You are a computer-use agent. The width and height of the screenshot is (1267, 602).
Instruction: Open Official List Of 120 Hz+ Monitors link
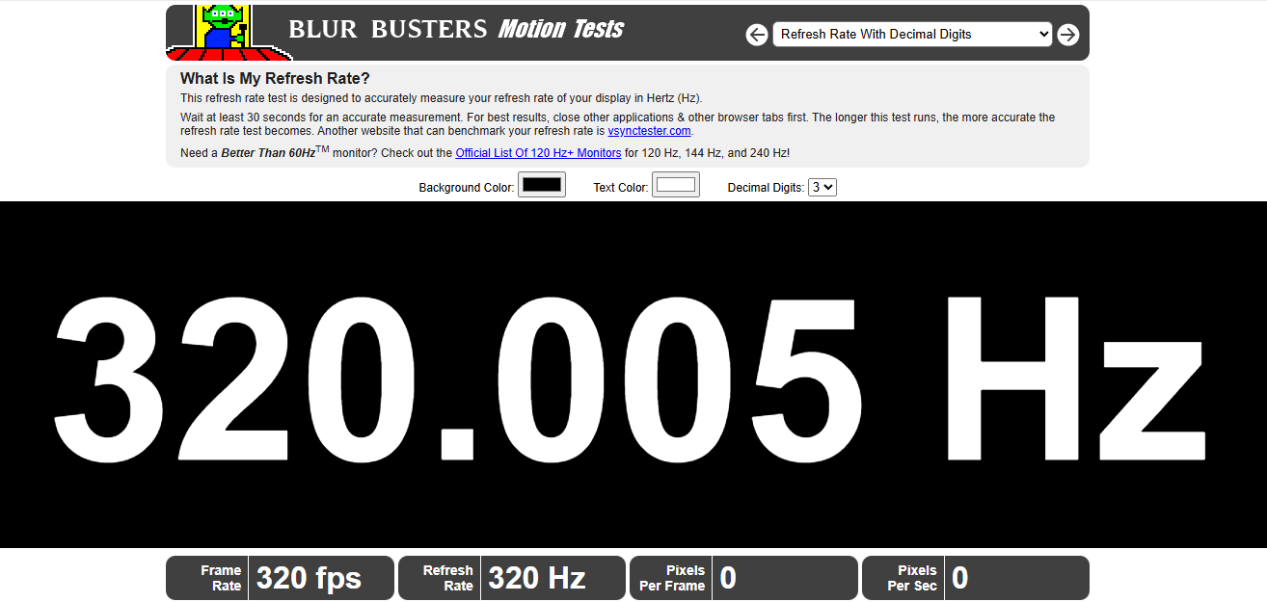pos(538,153)
